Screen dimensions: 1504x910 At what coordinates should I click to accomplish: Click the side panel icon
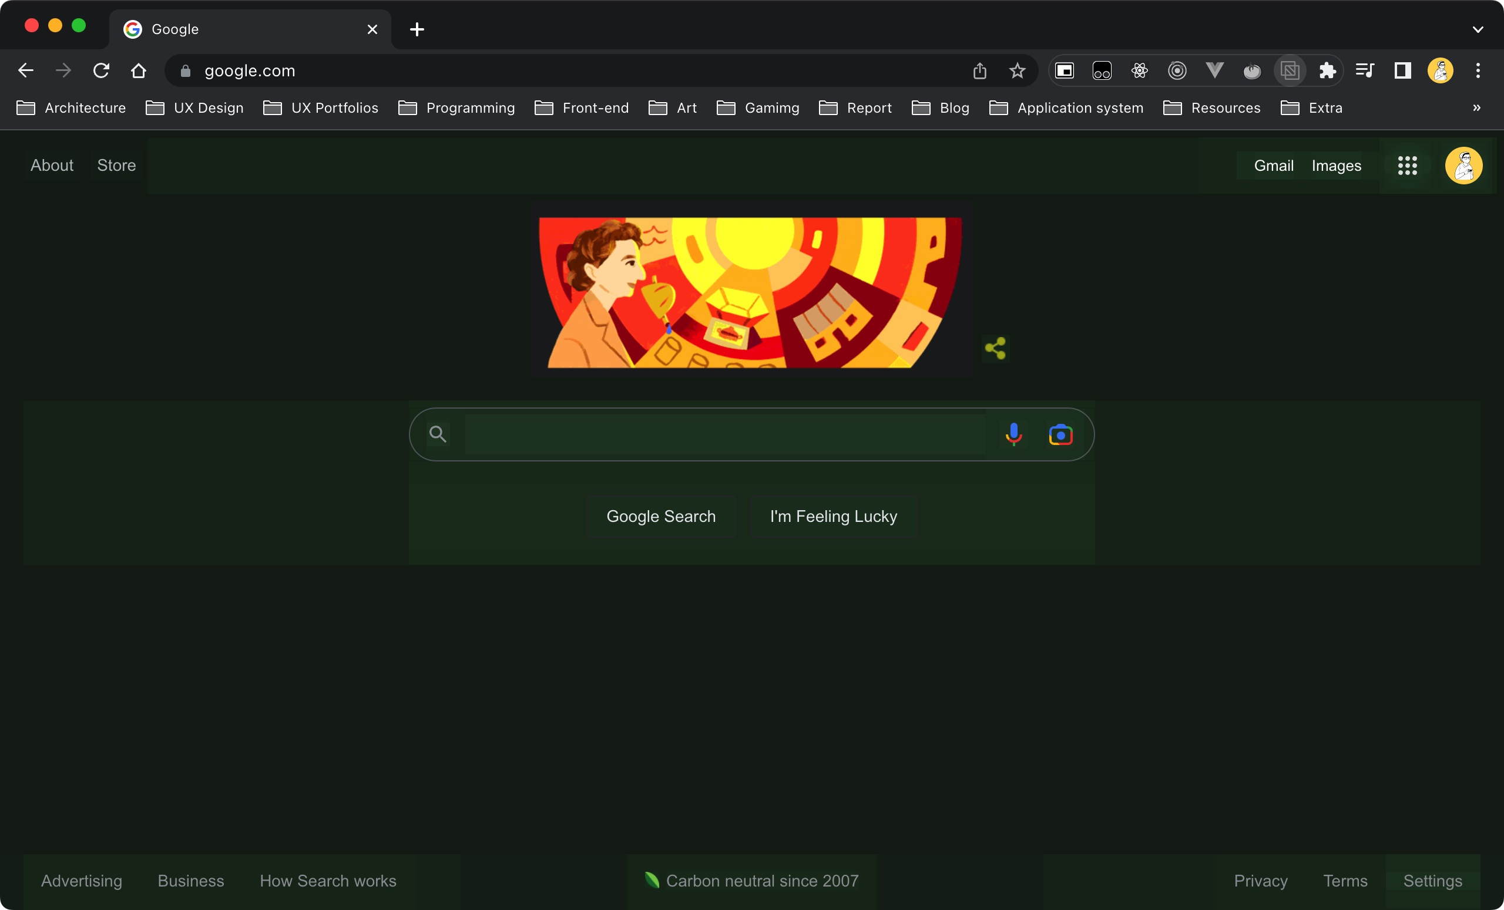click(1402, 70)
